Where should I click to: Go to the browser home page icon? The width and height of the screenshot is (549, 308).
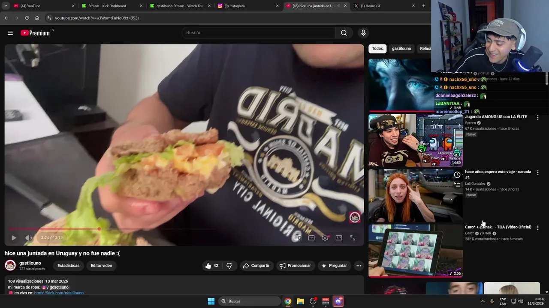point(37,18)
